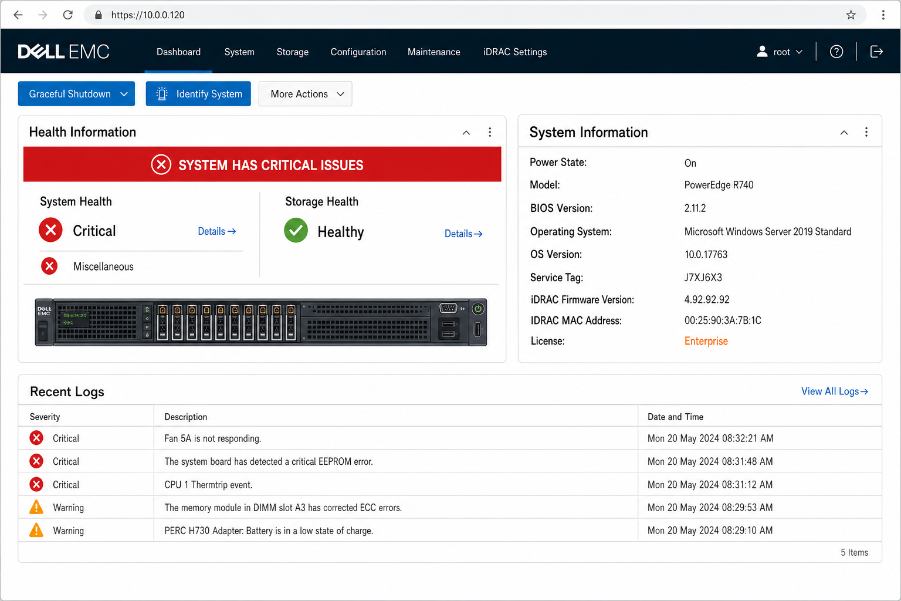The height and width of the screenshot is (601, 901).
Task: Open Health Information panel options menu
Action: pos(490,132)
